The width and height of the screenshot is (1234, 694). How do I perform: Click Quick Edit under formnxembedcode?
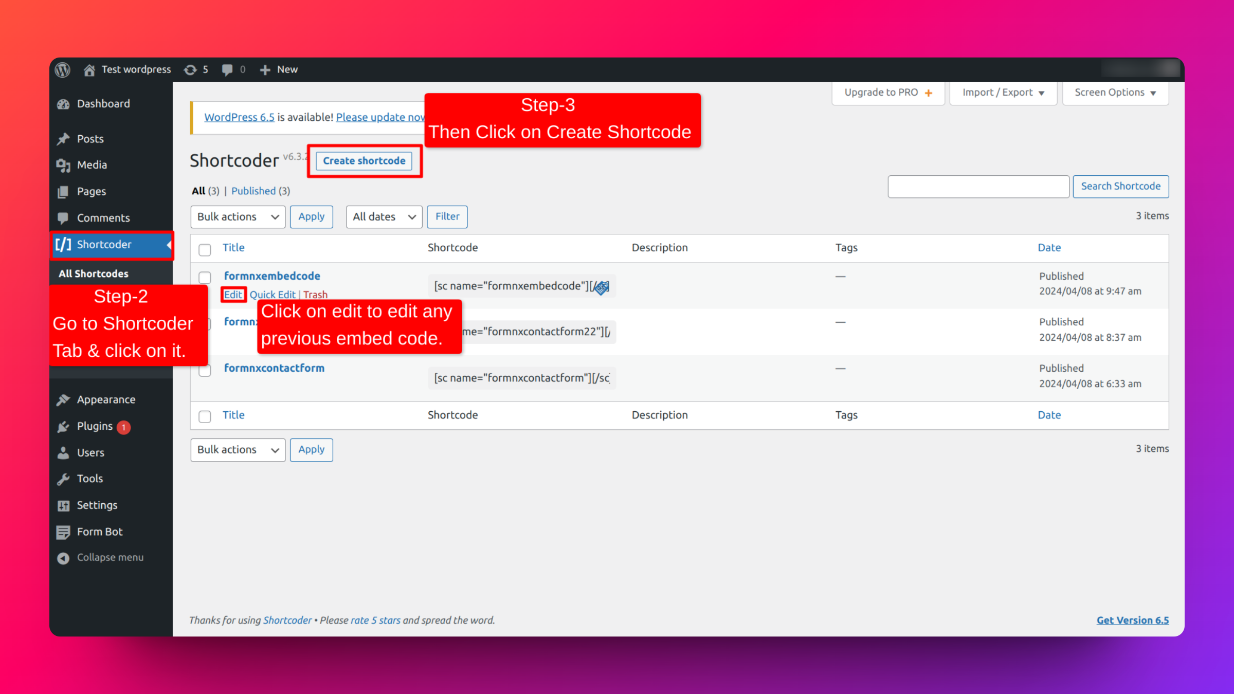[x=273, y=295]
